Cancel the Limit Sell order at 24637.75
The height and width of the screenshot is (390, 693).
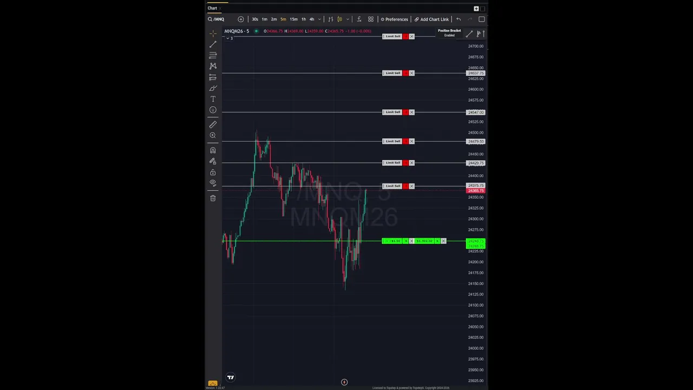[411, 73]
